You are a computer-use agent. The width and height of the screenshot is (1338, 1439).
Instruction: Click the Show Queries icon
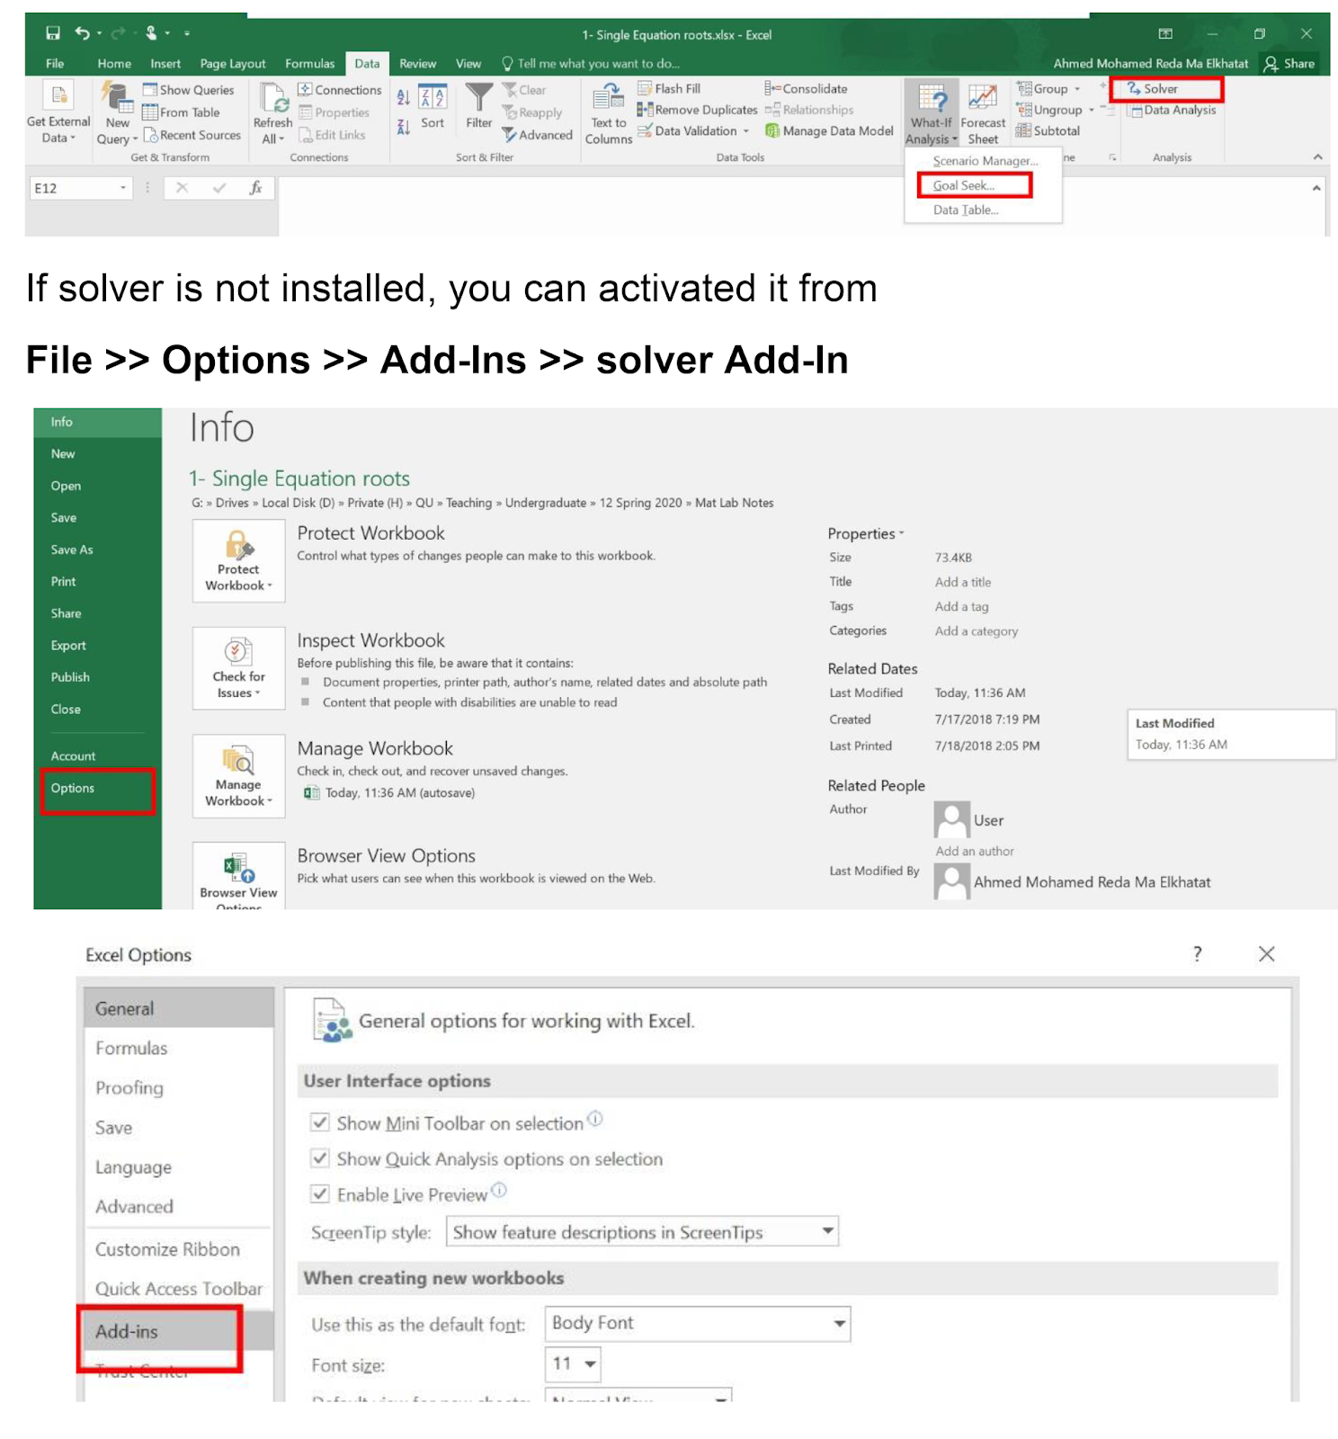[x=150, y=89]
